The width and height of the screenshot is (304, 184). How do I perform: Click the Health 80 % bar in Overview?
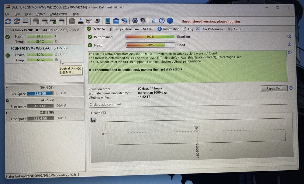click(x=150, y=45)
